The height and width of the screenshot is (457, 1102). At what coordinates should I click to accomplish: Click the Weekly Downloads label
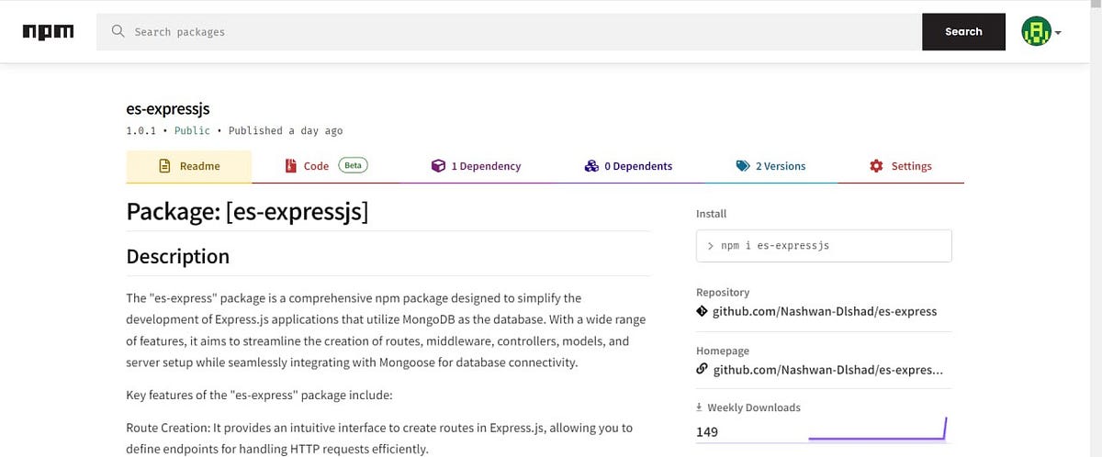[754, 407]
